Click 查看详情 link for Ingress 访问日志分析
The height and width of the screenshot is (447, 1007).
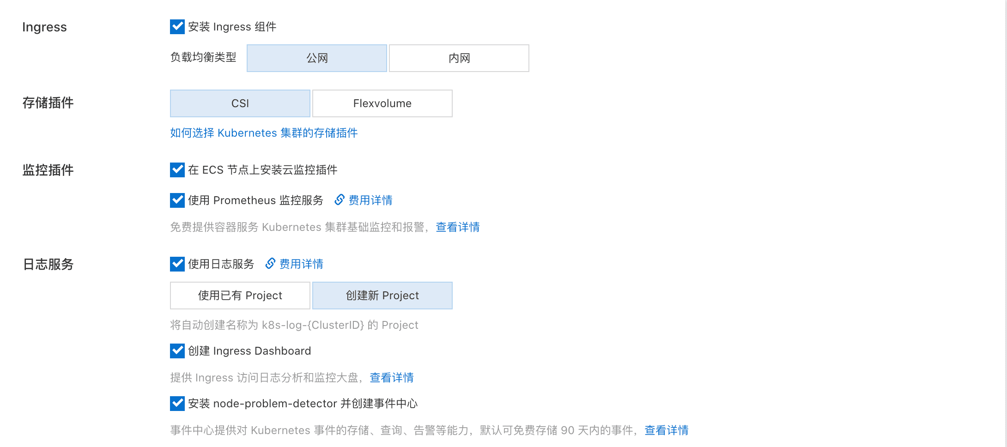(392, 378)
